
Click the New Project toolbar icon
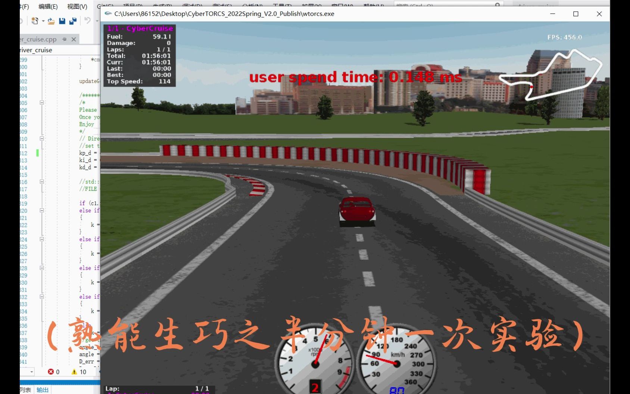(35, 21)
